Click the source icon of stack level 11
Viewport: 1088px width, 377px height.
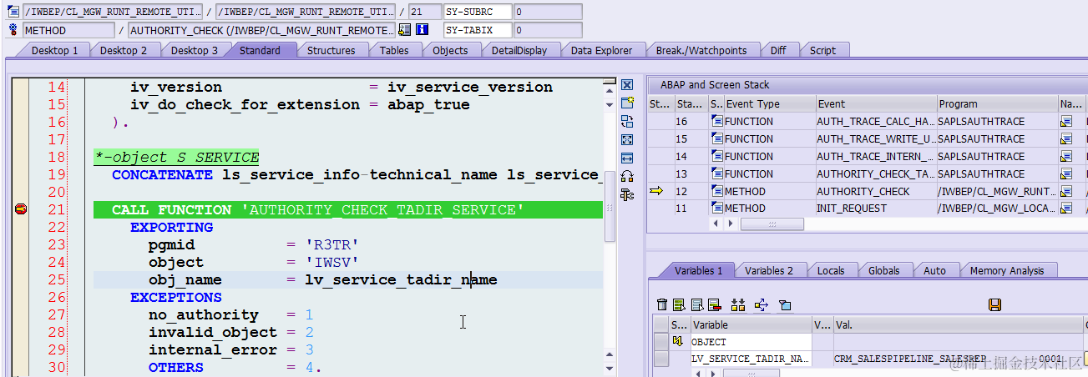click(717, 209)
